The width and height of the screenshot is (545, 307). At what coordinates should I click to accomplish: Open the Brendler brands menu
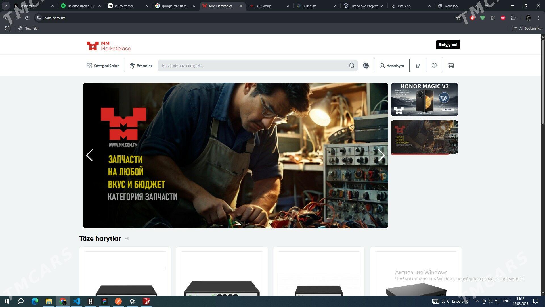[141, 66]
